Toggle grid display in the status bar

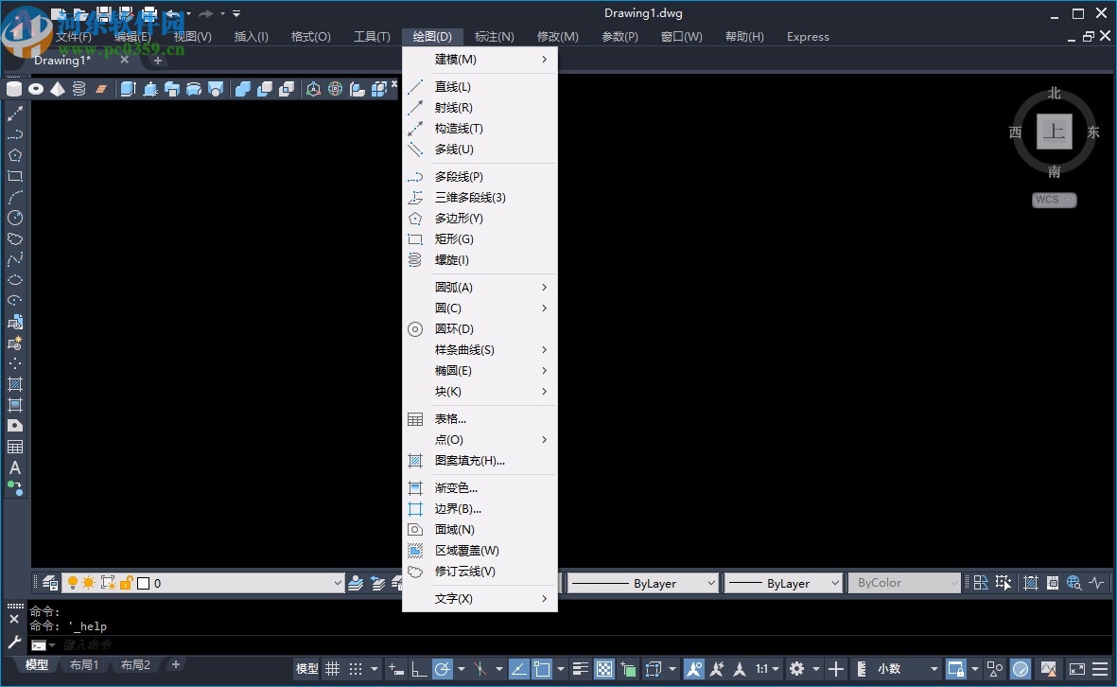pyautogui.click(x=333, y=668)
